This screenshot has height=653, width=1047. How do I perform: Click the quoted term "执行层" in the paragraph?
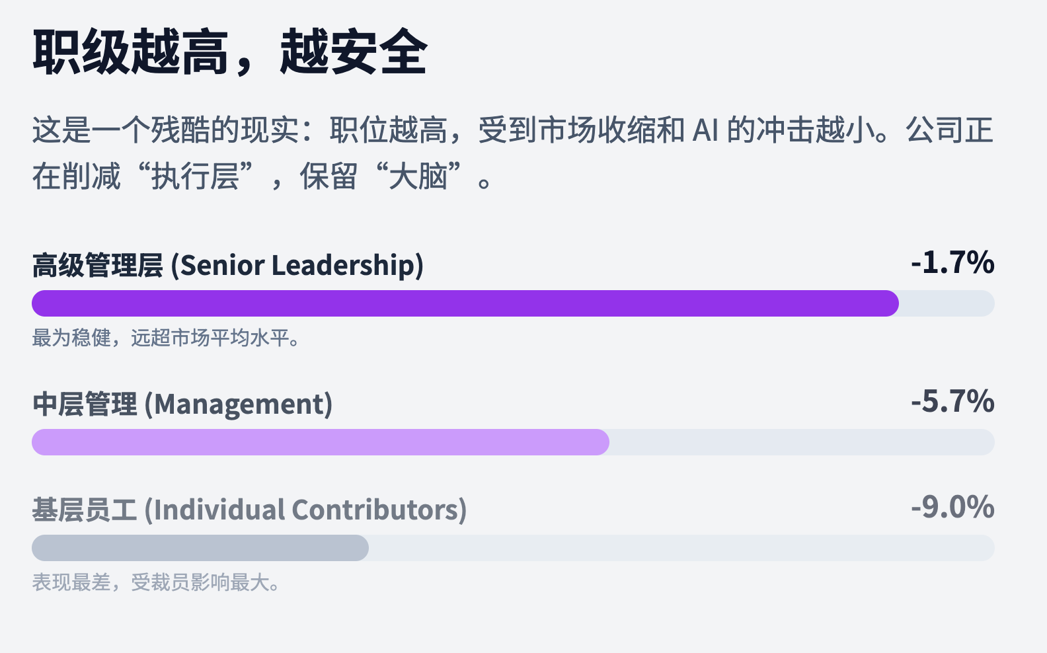(195, 177)
